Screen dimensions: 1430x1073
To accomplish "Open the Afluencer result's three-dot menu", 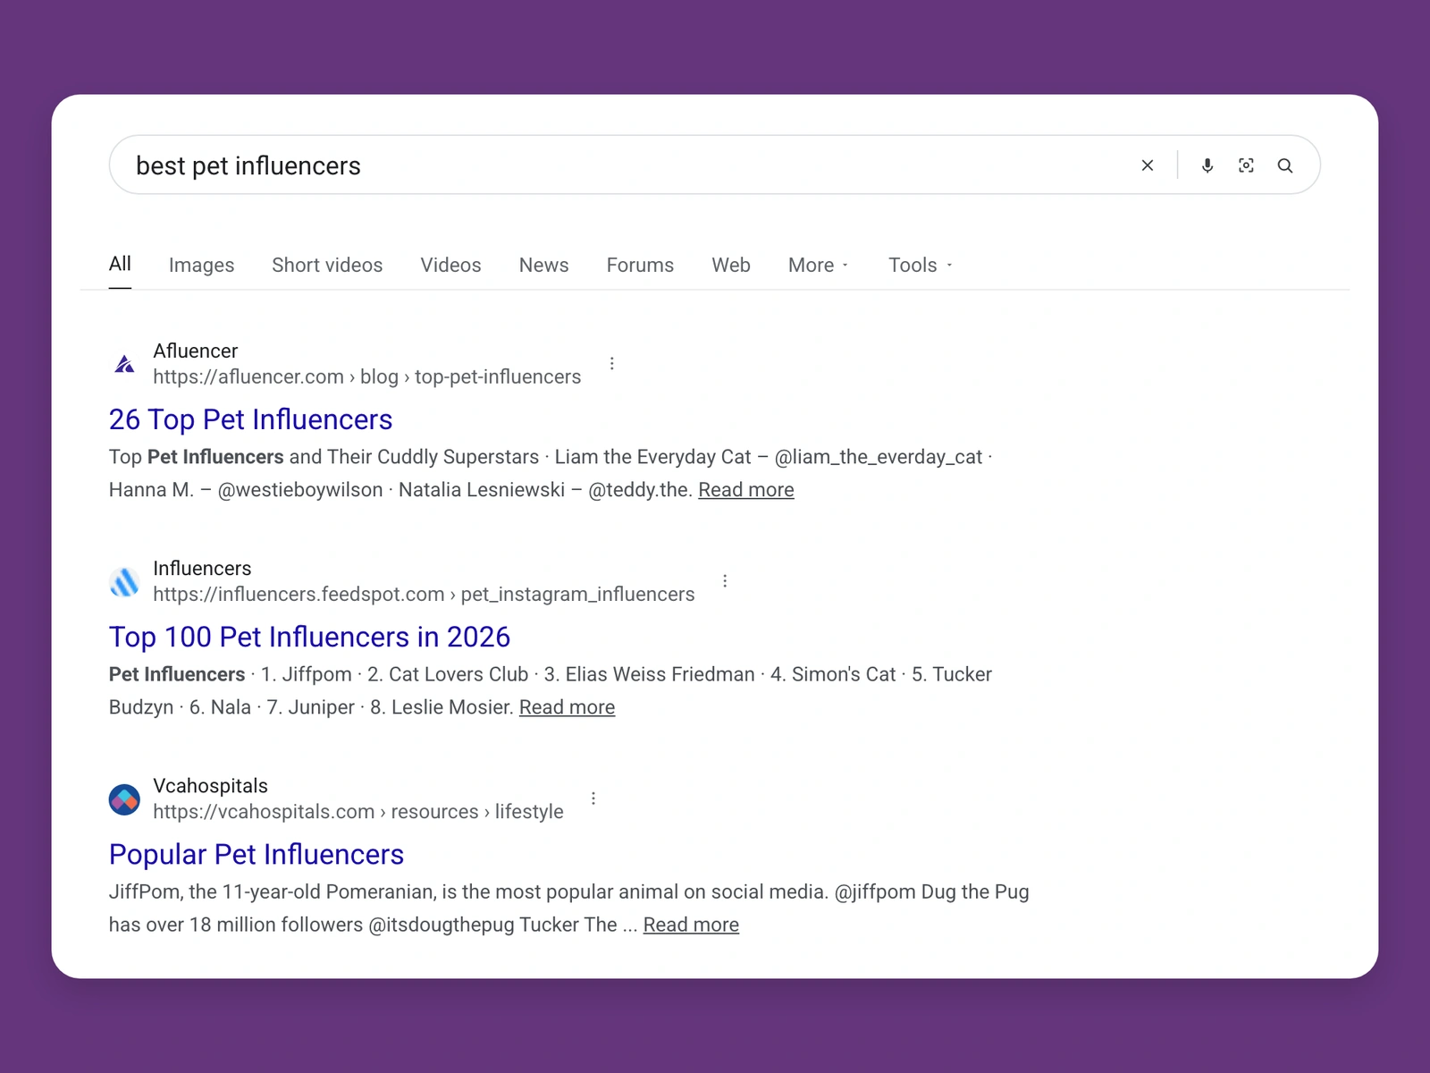I will point(612,363).
